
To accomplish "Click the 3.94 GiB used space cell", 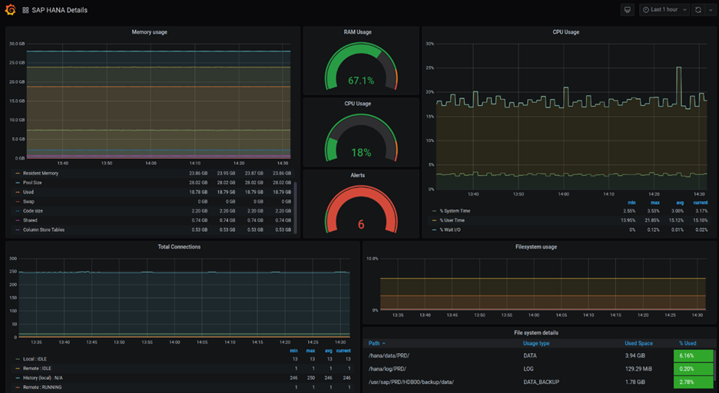I will coord(635,356).
